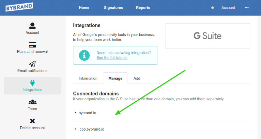Expand the cpo.bybrand.io domain arrow
Screen dimensions: 261x139
point(75,129)
